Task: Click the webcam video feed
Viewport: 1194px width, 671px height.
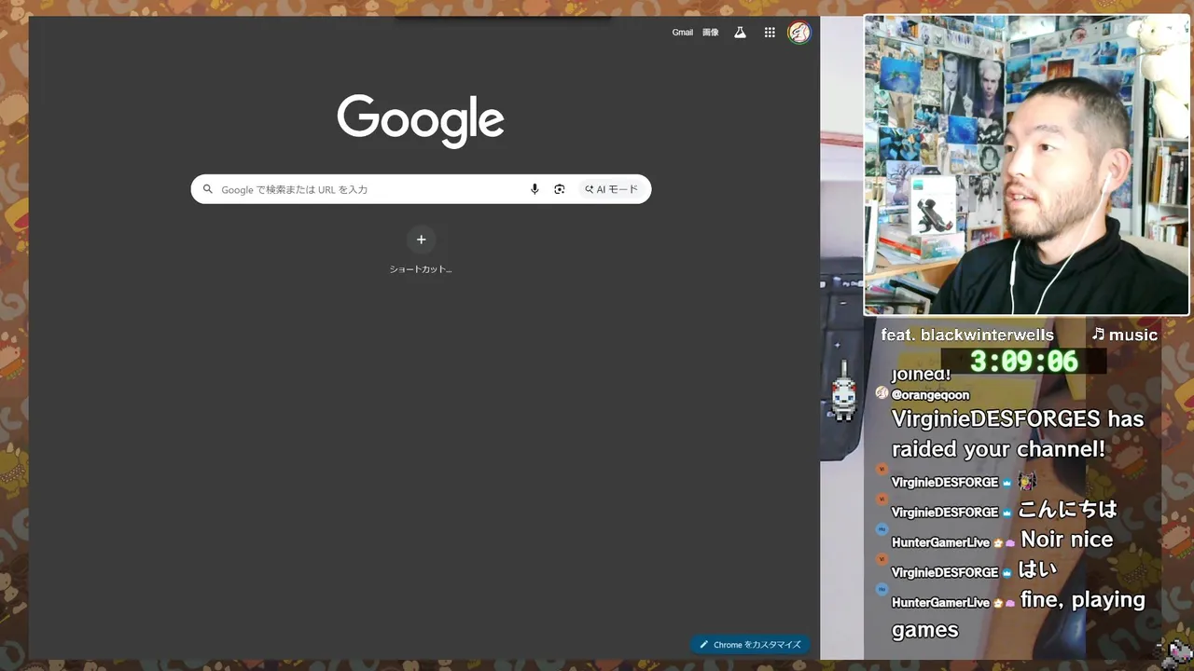Action: coord(1027,165)
